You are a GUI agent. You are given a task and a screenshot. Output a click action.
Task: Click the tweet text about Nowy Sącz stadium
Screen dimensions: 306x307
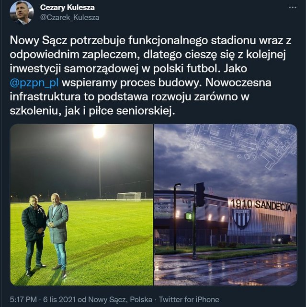[150, 75]
